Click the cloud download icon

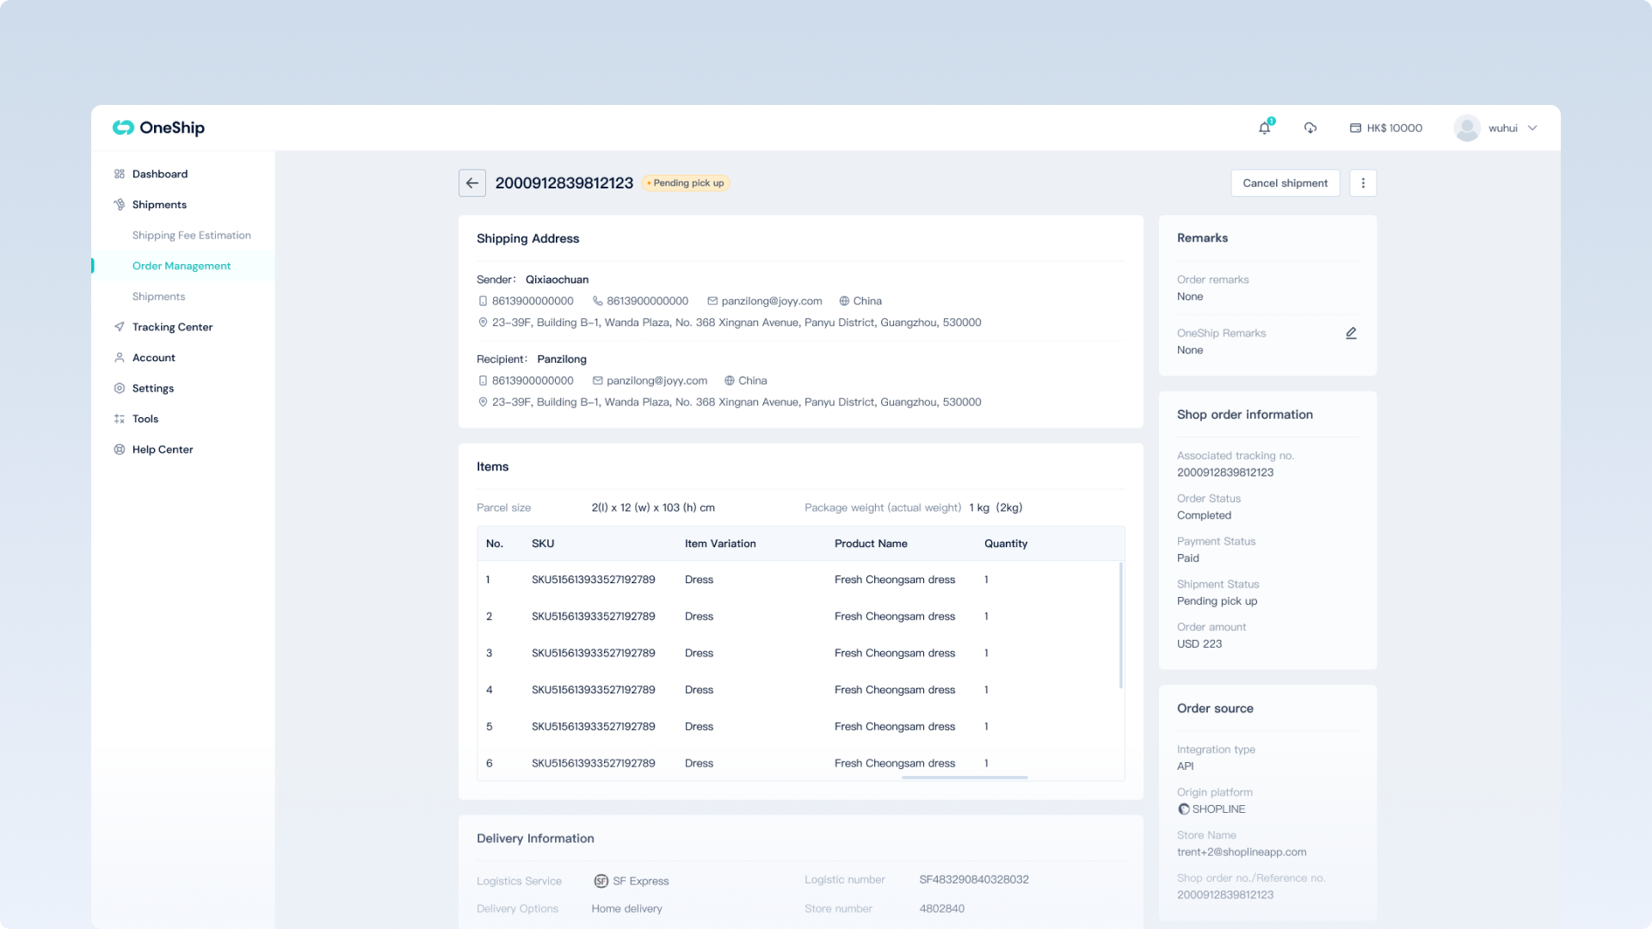pos(1310,128)
